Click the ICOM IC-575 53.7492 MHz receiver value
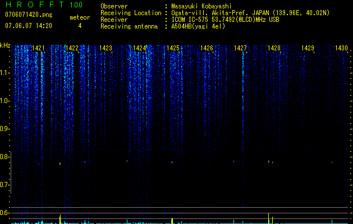 (225, 20)
